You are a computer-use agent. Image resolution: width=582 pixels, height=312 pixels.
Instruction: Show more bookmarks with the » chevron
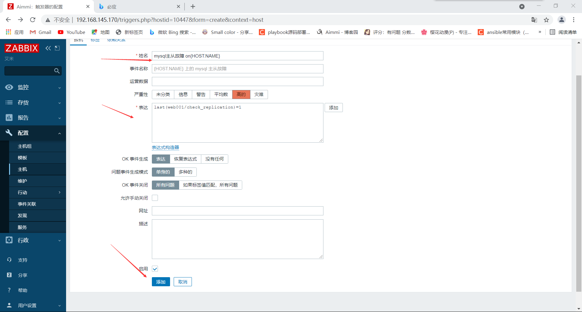540,32
